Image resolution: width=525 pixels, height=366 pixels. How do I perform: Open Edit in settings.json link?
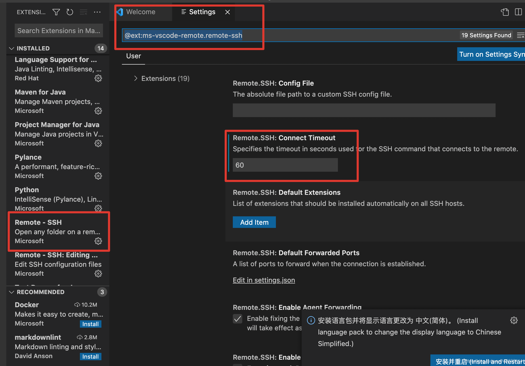pyautogui.click(x=264, y=280)
